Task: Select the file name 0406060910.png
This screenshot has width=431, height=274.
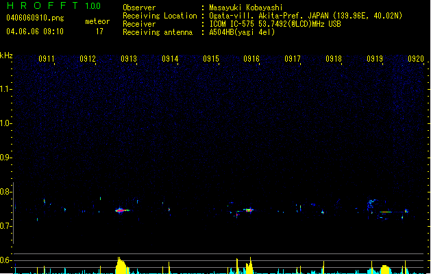Action: coord(35,18)
